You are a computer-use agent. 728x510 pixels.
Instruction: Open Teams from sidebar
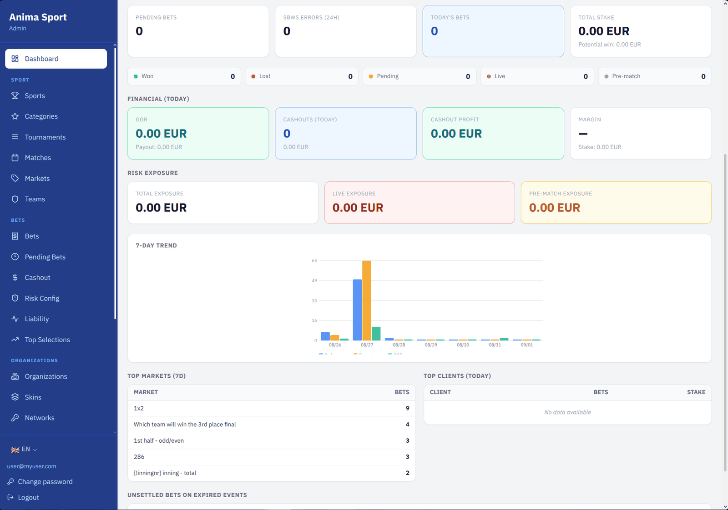point(56,199)
